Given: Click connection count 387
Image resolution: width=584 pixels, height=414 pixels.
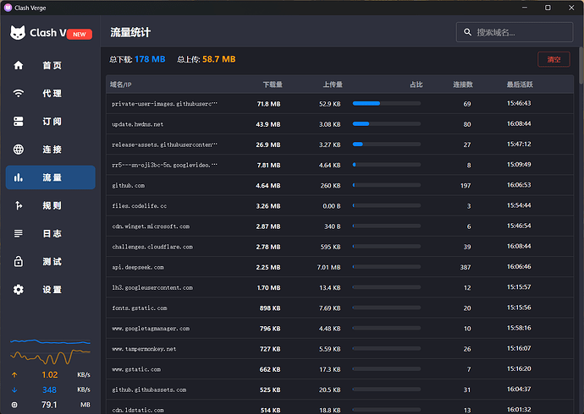Looking at the screenshot, I should coord(466,267).
